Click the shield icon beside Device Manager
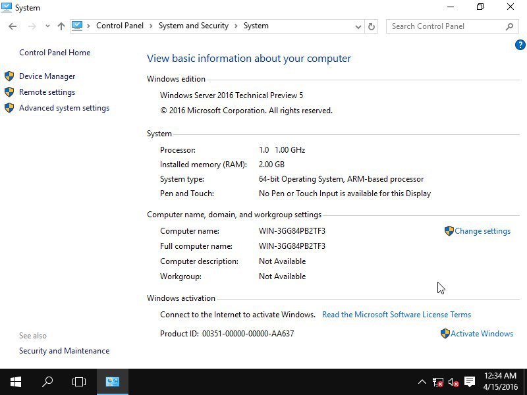The image size is (527, 395). pos(9,76)
